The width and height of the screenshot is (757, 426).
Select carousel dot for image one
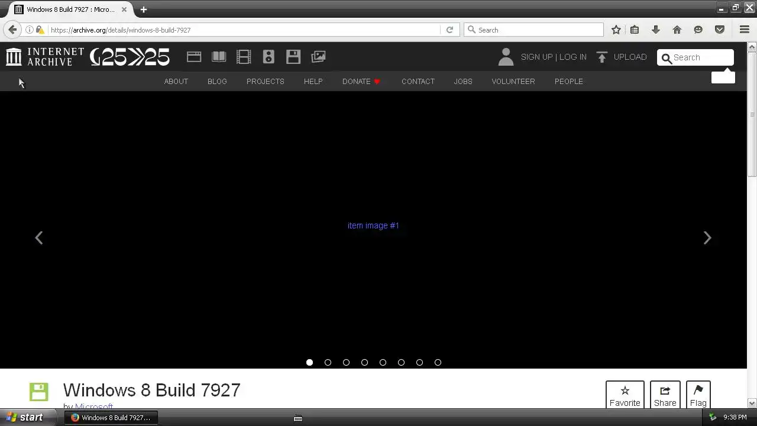[x=309, y=362]
